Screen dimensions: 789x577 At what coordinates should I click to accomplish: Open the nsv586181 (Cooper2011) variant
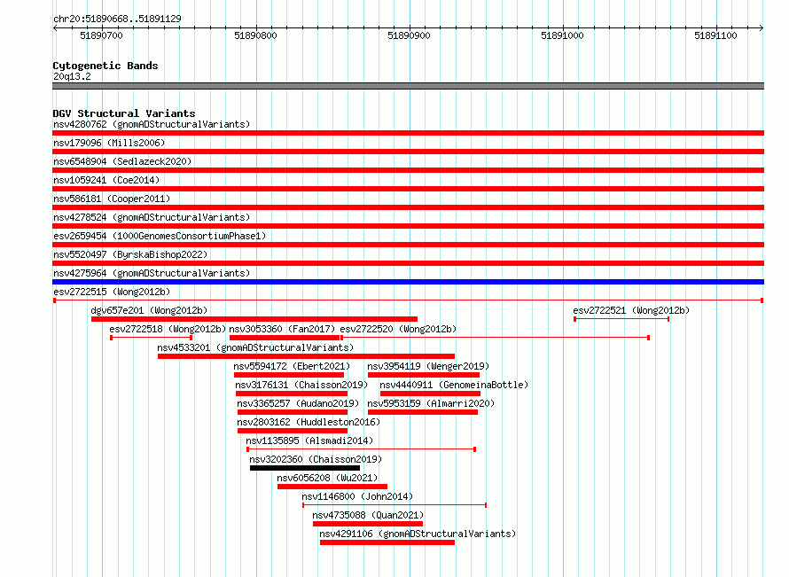pos(112,199)
